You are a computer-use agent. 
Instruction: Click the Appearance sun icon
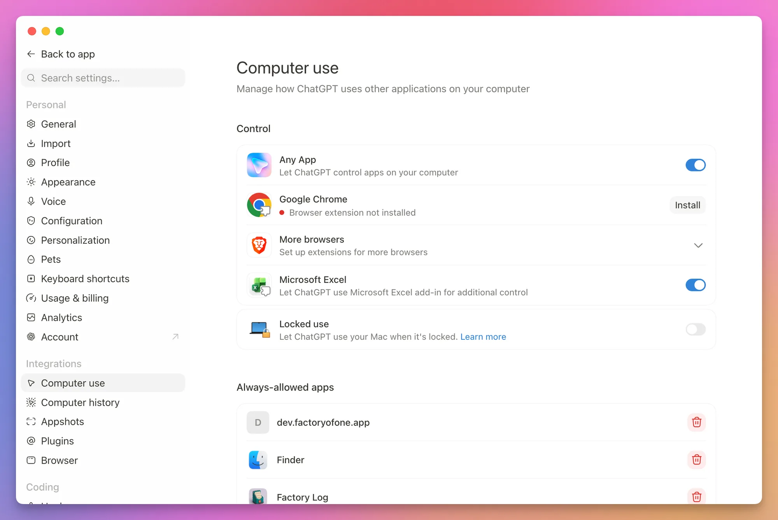click(31, 182)
